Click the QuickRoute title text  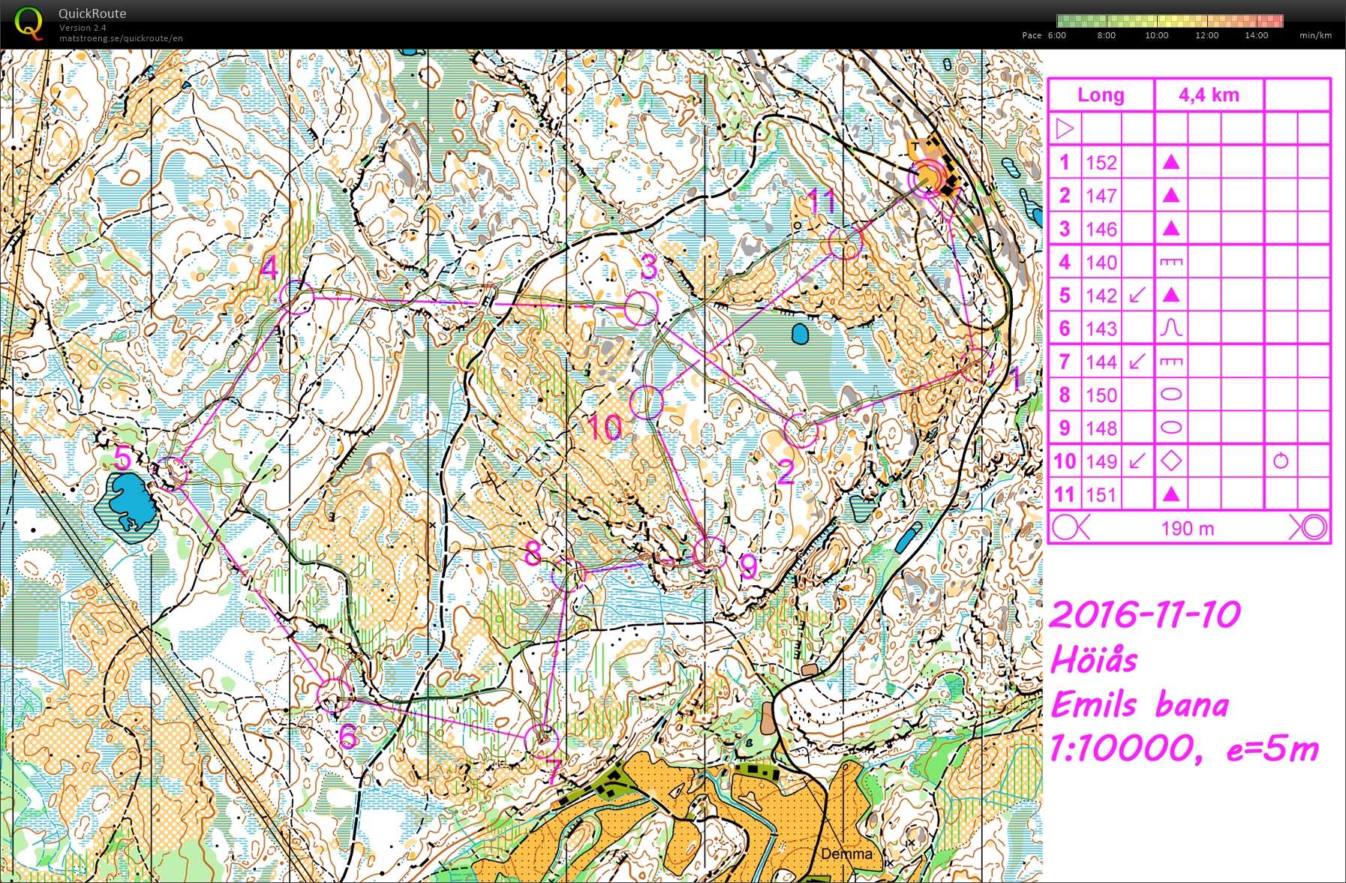pos(92,14)
